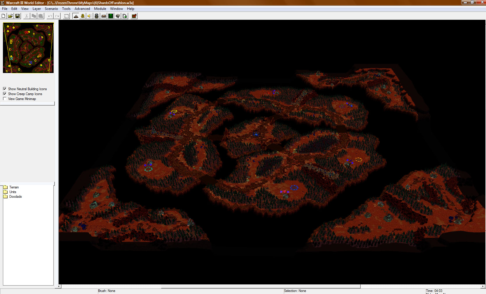Click the orange start location circle on map
486x294 pixels.
pyautogui.click(x=359, y=159)
